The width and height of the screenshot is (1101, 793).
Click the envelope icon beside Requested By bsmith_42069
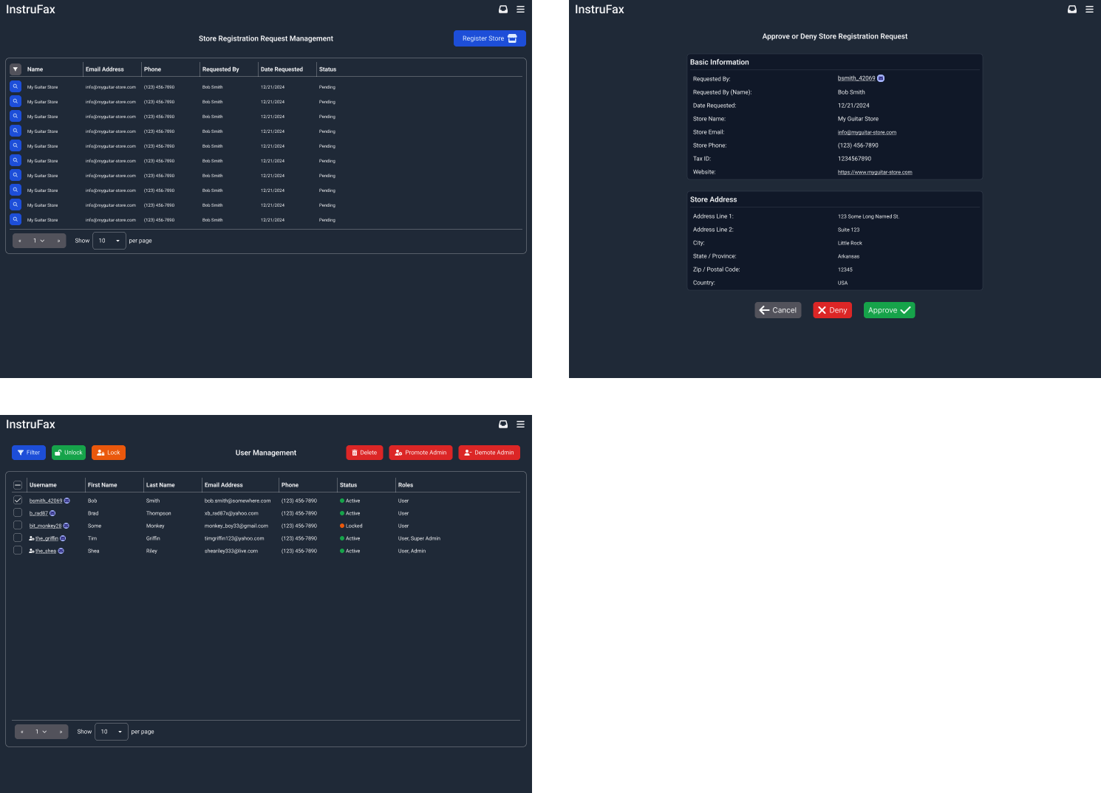[x=880, y=78]
